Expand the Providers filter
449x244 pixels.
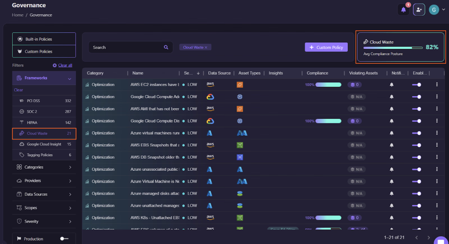(x=44, y=181)
